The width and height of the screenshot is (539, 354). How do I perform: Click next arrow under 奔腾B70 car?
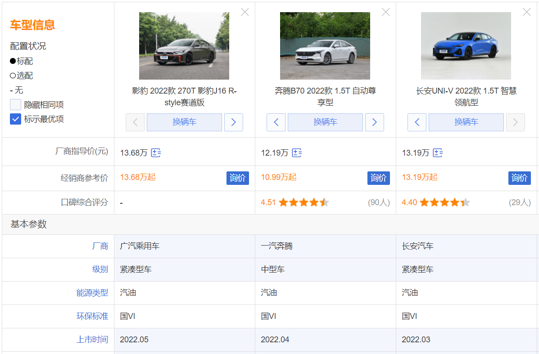coord(375,122)
